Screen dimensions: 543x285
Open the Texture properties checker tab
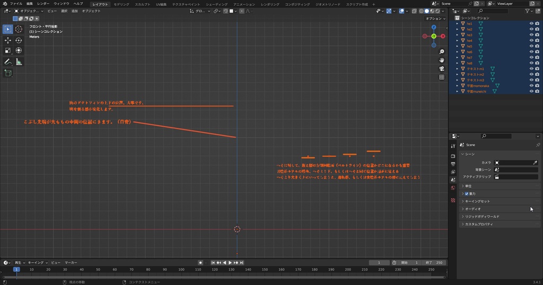pos(453,200)
